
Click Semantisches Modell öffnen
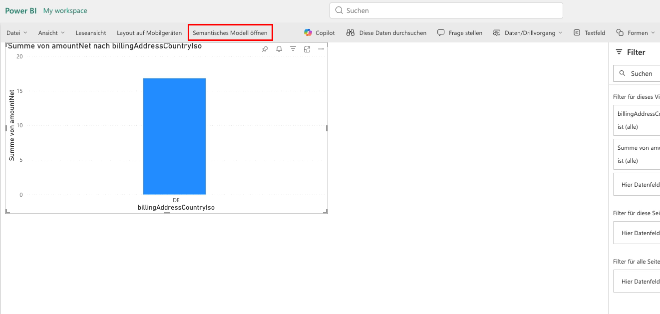pyautogui.click(x=230, y=32)
